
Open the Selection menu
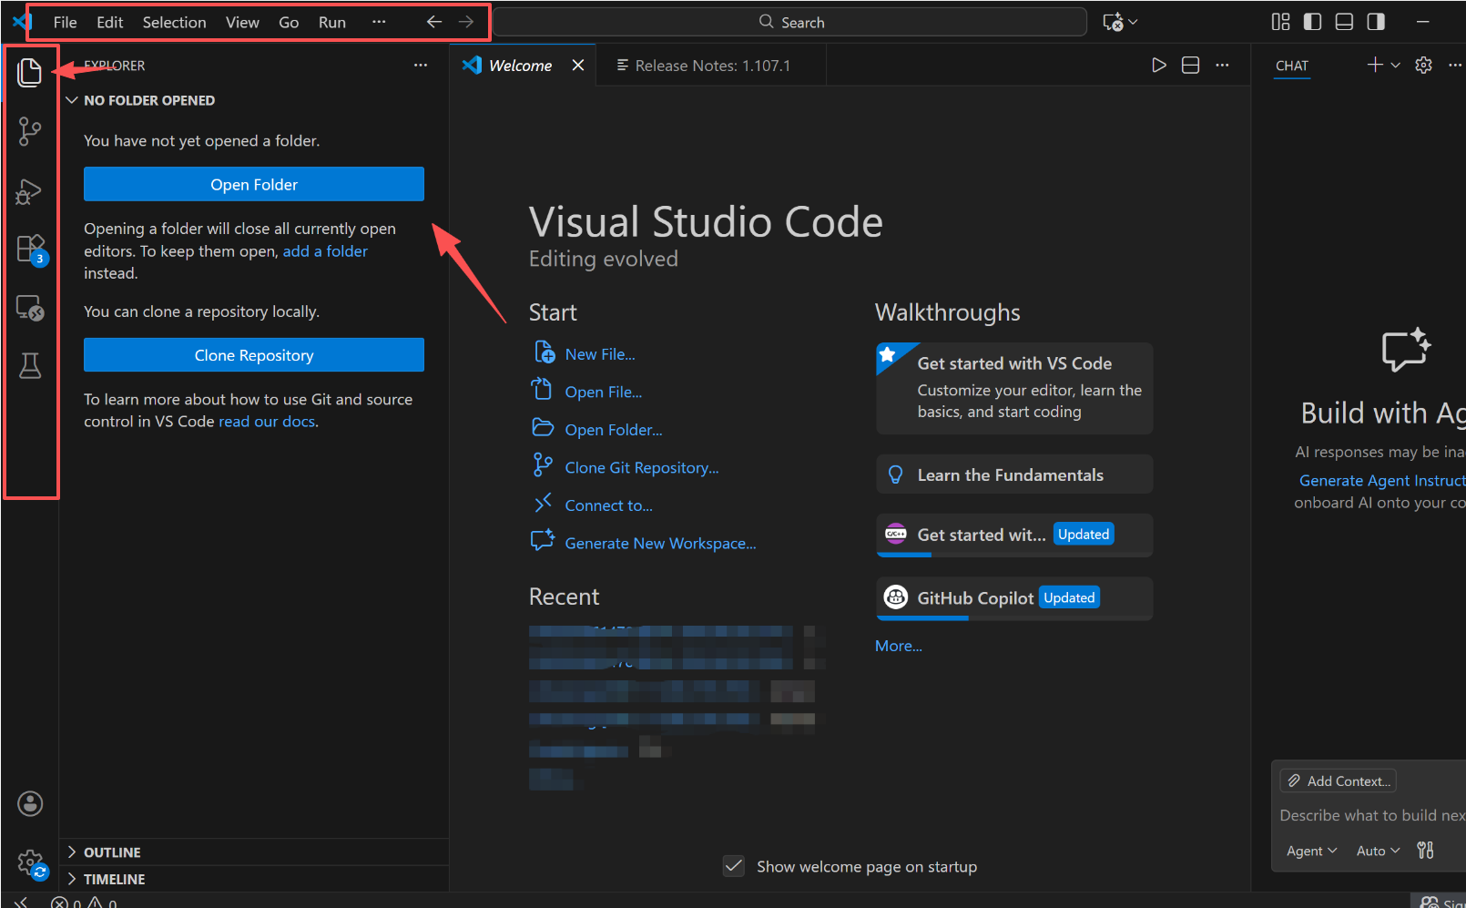click(174, 22)
